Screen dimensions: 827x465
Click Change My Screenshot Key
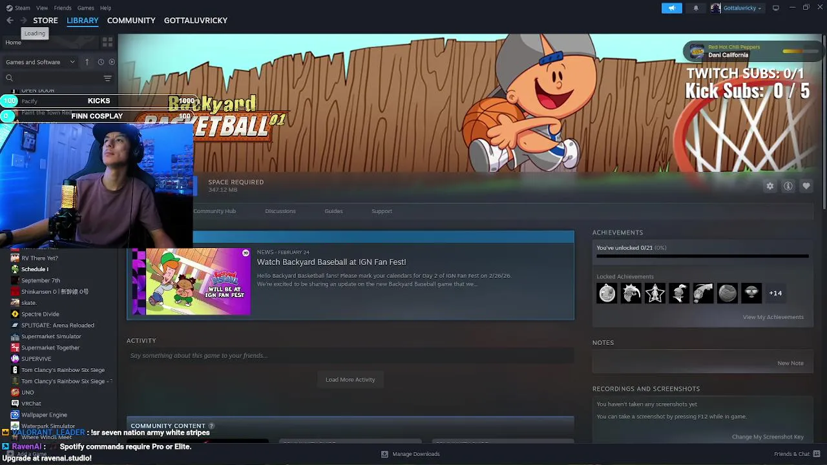pyautogui.click(x=768, y=437)
